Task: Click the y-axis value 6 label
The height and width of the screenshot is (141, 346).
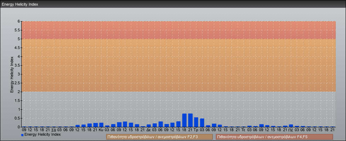Action: click(x=18, y=21)
